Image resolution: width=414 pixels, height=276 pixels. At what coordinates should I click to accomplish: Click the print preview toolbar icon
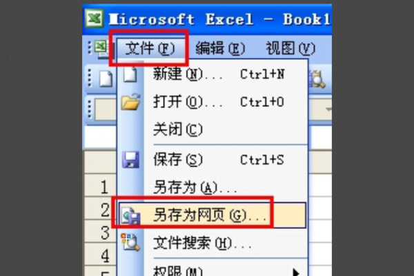(317, 78)
